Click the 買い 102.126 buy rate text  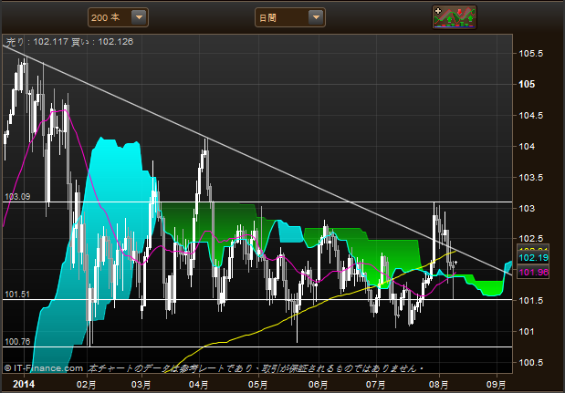(x=102, y=42)
